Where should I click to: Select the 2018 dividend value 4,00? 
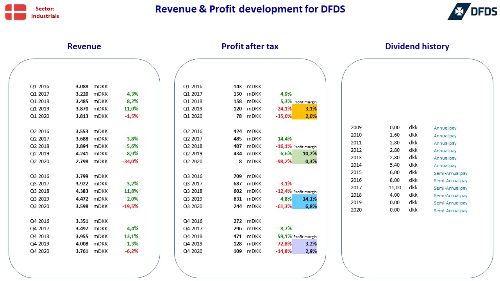coord(395,195)
